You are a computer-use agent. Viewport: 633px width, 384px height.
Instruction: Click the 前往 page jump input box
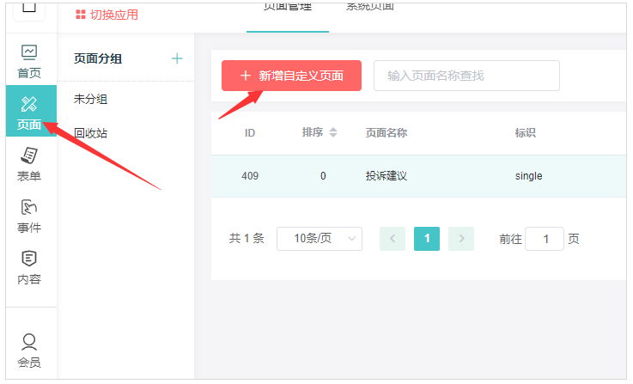pos(545,239)
